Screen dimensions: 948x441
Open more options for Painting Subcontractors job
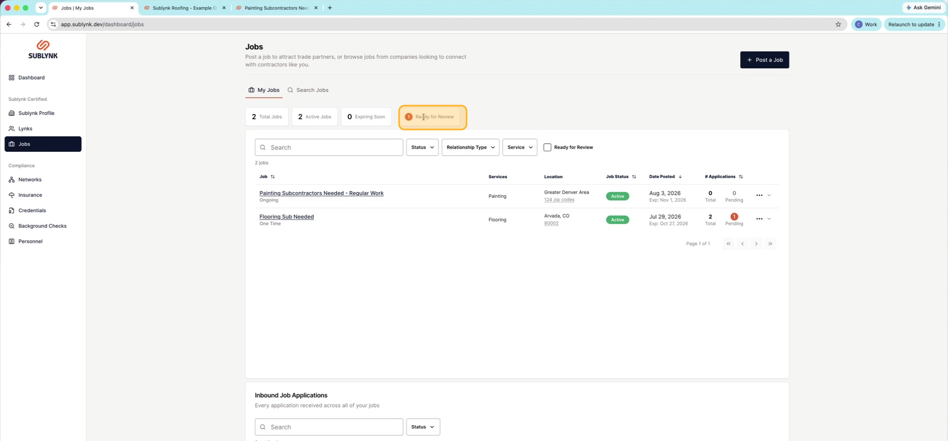tap(759, 196)
